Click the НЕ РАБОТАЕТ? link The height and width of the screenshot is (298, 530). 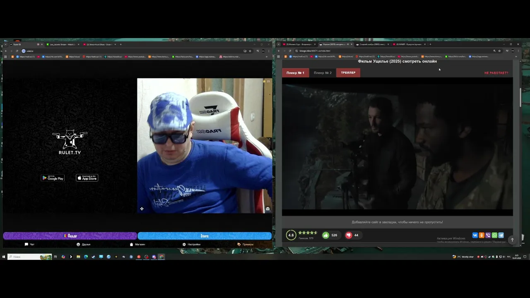496,73
